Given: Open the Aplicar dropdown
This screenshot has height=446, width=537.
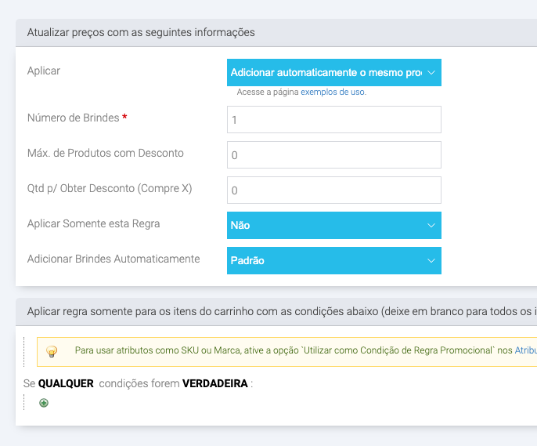Looking at the screenshot, I should pyautogui.click(x=333, y=72).
